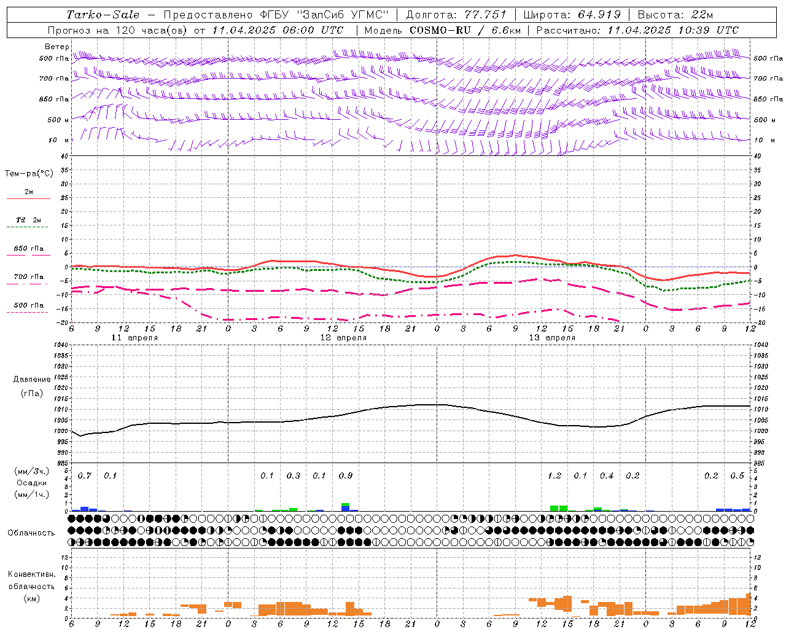
Task: Select the "Долгота: 77.751" header field
Action: coord(456,15)
